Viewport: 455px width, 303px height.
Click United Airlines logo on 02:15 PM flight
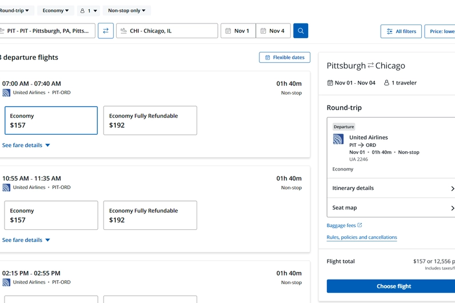click(6, 282)
